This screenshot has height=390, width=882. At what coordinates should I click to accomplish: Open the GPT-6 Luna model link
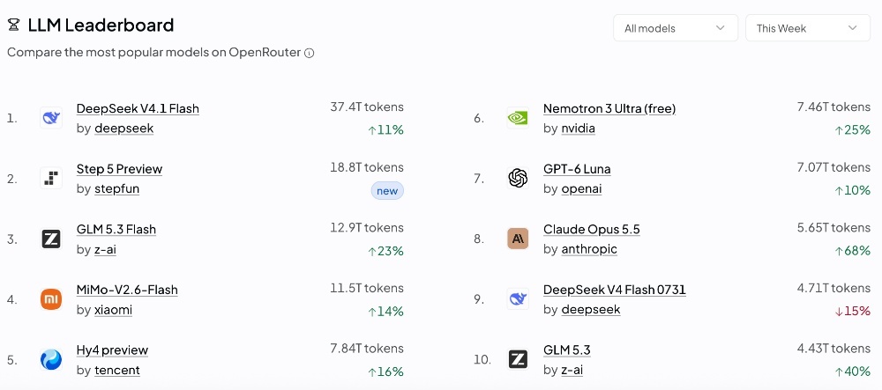(577, 169)
